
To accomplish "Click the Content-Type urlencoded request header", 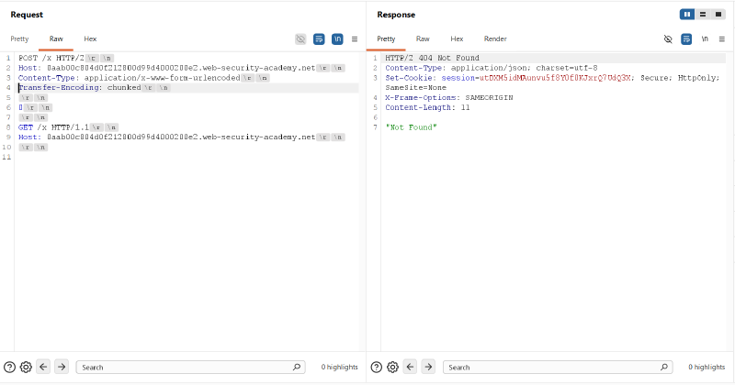I will (129, 78).
